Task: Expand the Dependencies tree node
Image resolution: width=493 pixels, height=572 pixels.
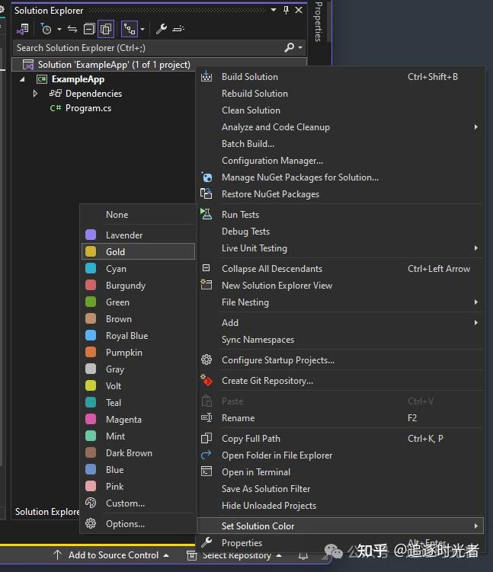Action: 35,94
